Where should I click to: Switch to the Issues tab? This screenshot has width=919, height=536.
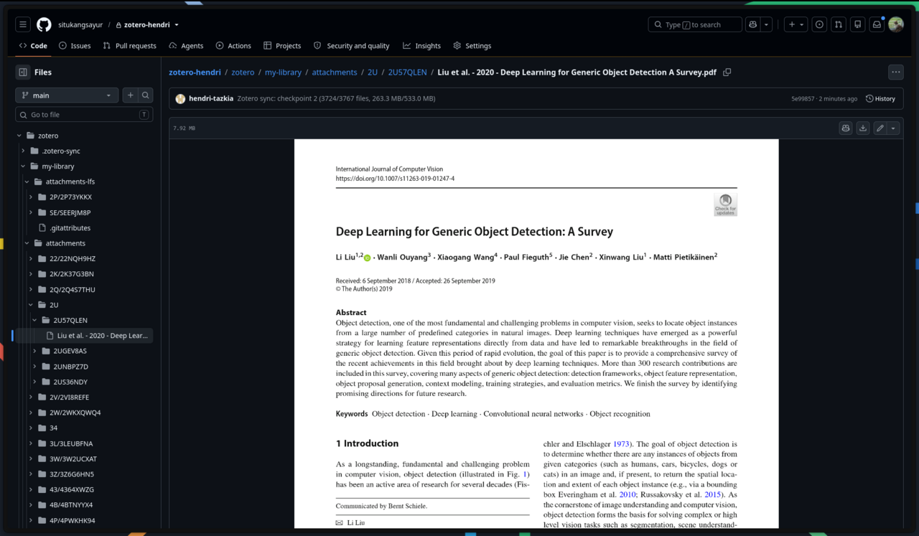(x=75, y=45)
